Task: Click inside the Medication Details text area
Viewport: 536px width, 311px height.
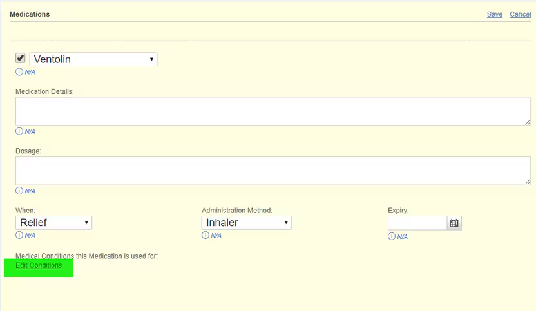Action: pyautogui.click(x=273, y=111)
